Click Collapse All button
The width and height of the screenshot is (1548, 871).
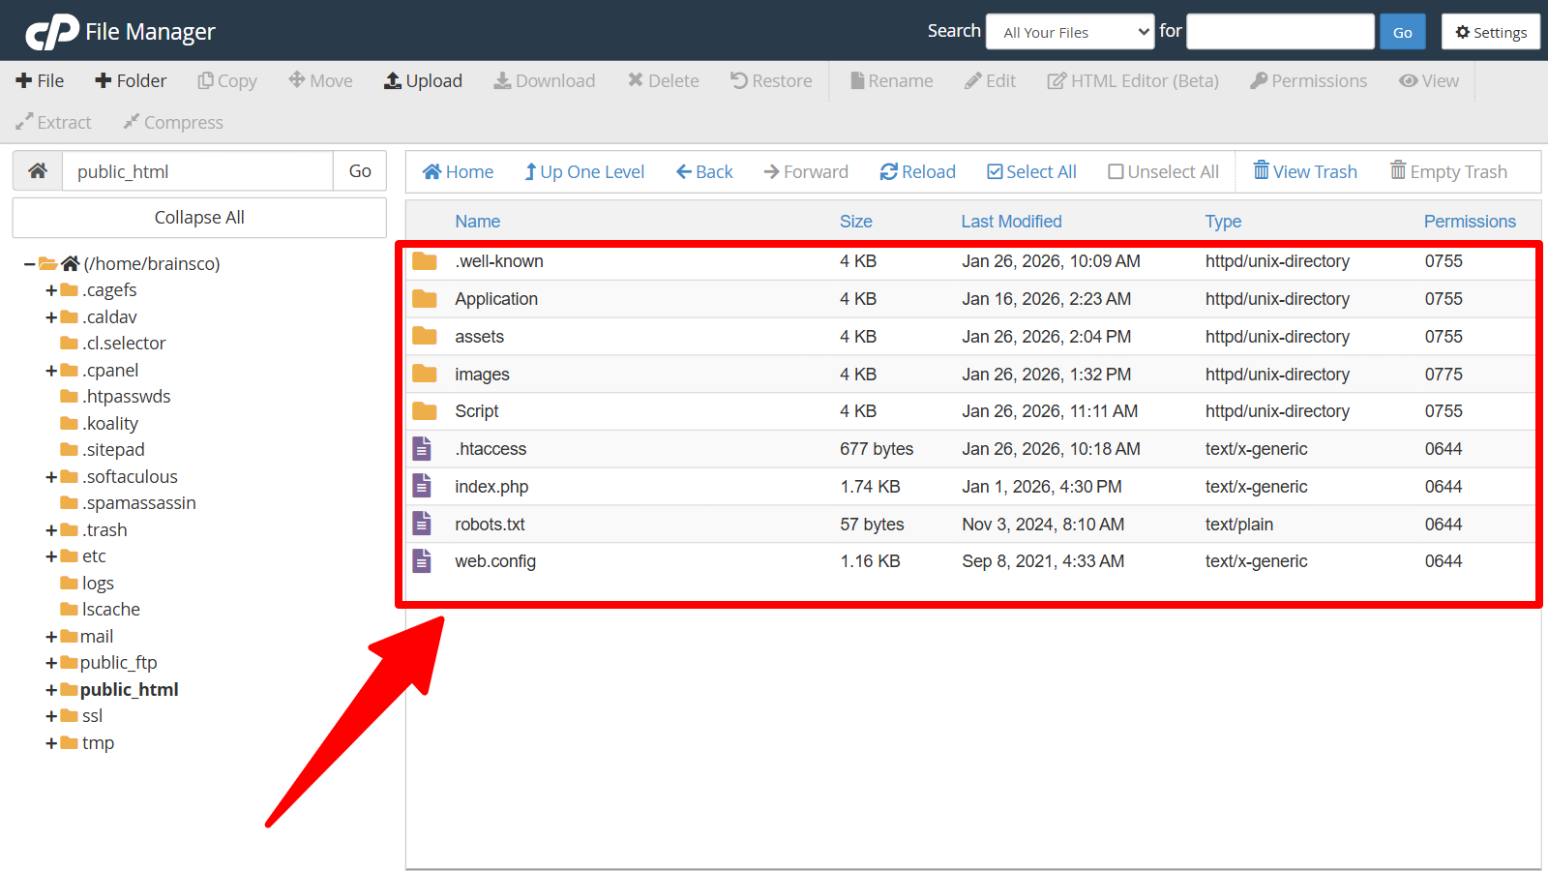[x=199, y=218]
